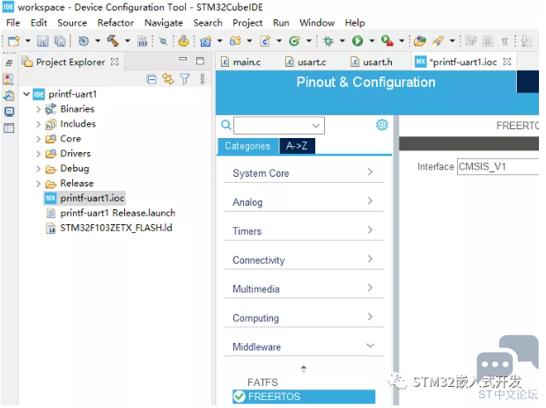This screenshot has width=546, height=408.
Task: Open the Refactor menu
Action: (115, 23)
